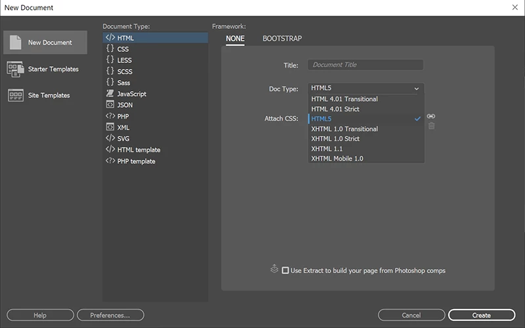525x328 pixels.
Task: Click the Extract layers icon
Action: click(x=274, y=269)
